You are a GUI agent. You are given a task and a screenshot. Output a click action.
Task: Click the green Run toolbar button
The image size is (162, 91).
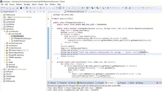point(87,8)
